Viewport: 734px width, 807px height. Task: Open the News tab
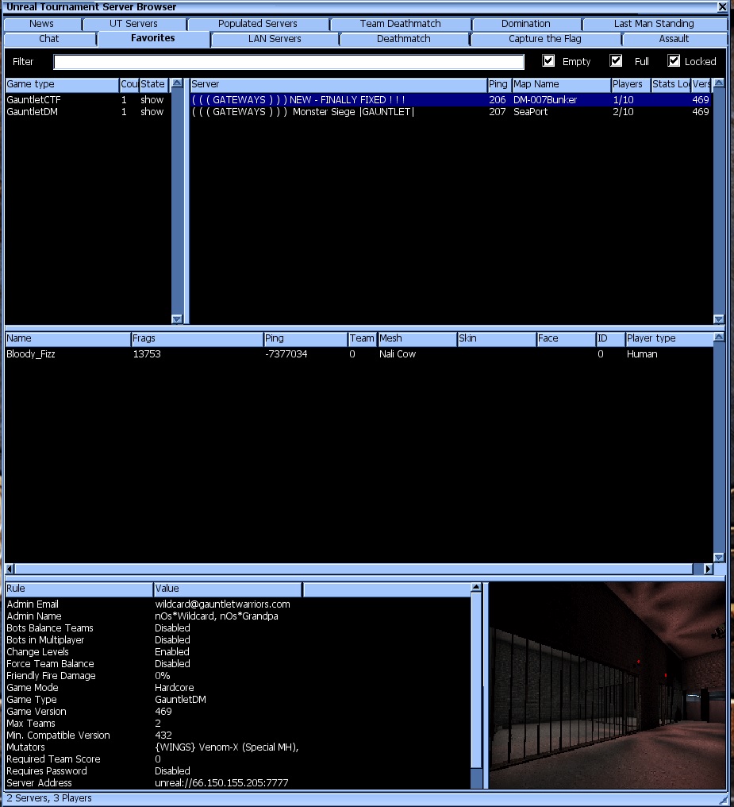point(41,24)
